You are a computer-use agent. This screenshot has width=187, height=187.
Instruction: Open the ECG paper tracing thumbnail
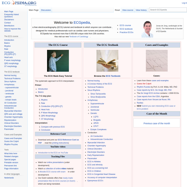click(157, 61)
